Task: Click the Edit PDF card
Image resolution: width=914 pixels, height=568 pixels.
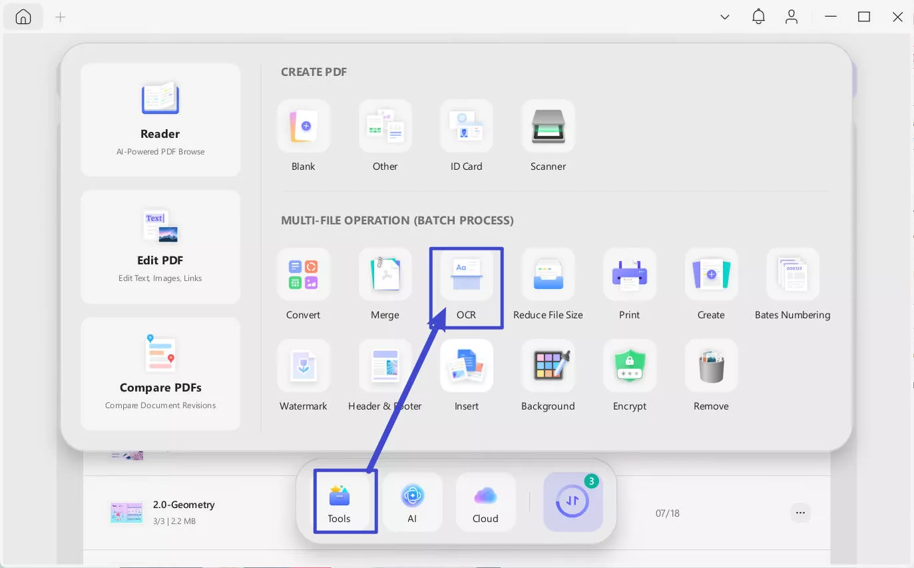Action: 160,247
